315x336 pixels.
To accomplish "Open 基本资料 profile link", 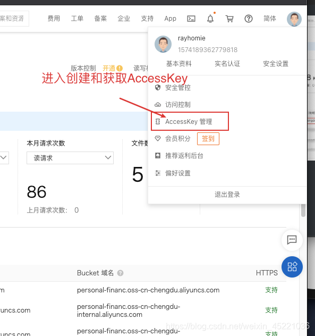I will [179, 64].
